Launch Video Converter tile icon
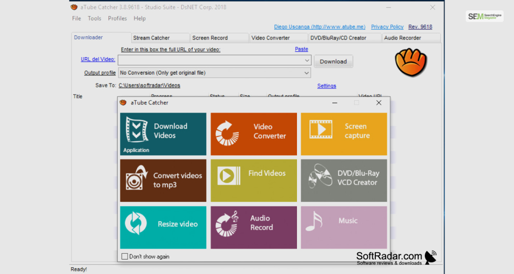The image size is (514, 274). [x=227, y=133]
